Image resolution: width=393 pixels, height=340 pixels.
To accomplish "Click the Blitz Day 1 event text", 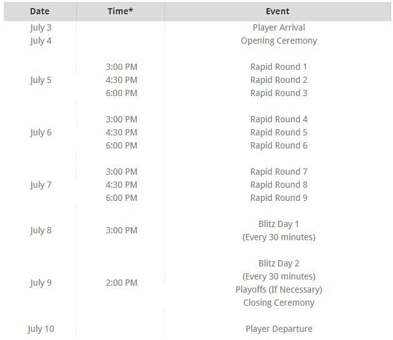I will tap(279, 224).
